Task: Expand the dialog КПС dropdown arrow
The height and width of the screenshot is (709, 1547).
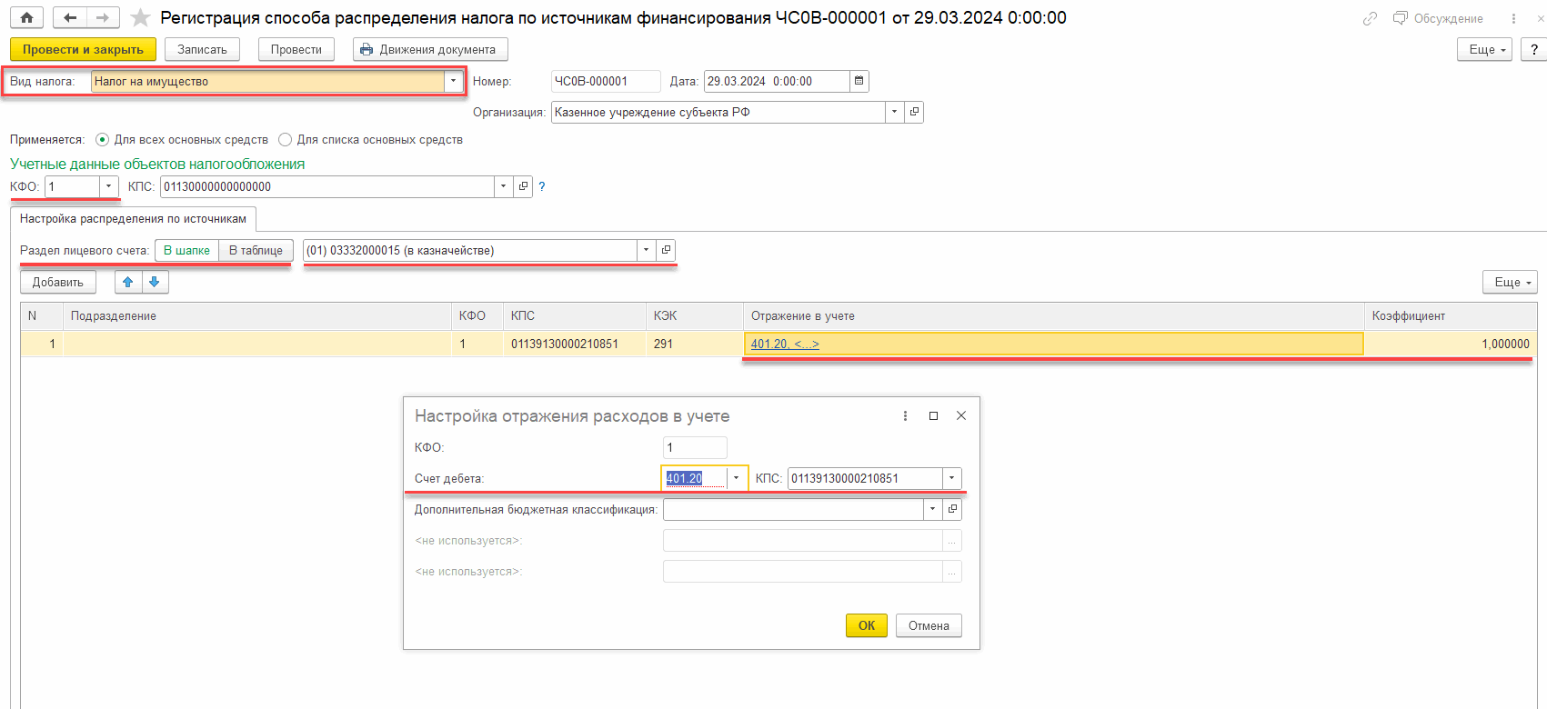Action: [x=951, y=478]
